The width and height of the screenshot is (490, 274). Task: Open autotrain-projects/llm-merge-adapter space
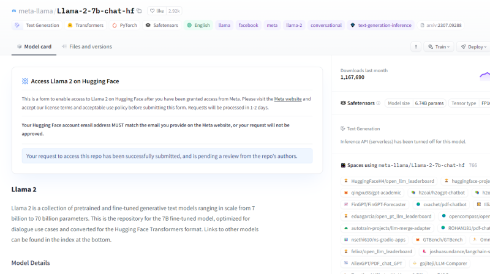pyautogui.click(x=387, y=228)
